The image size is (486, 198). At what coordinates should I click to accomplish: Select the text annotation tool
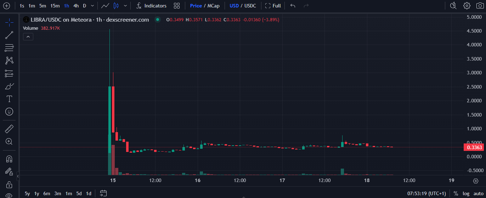point(9,99)
